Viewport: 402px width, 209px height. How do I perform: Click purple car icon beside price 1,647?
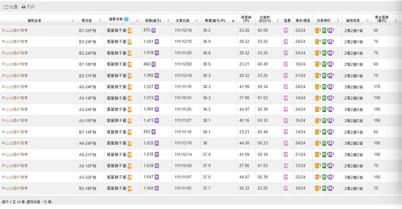157,177
